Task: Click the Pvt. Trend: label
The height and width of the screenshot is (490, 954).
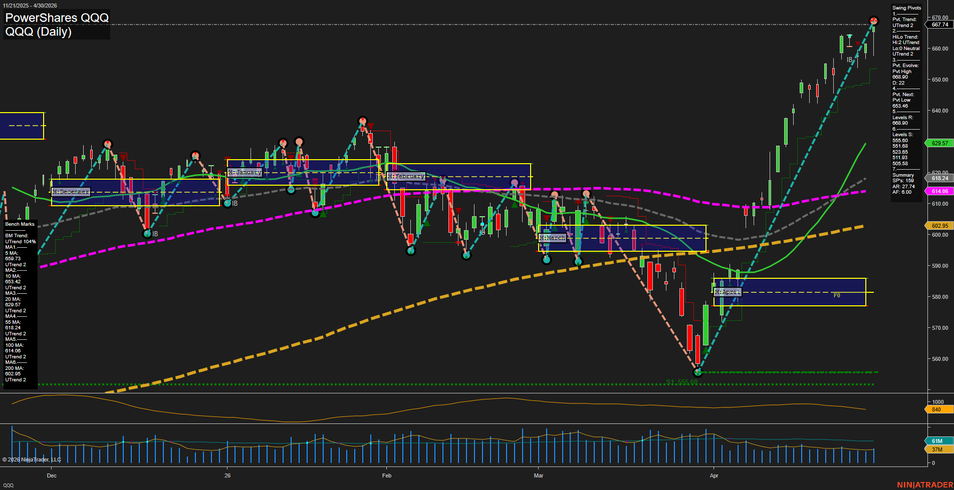Action: click(x=904, y=20)
